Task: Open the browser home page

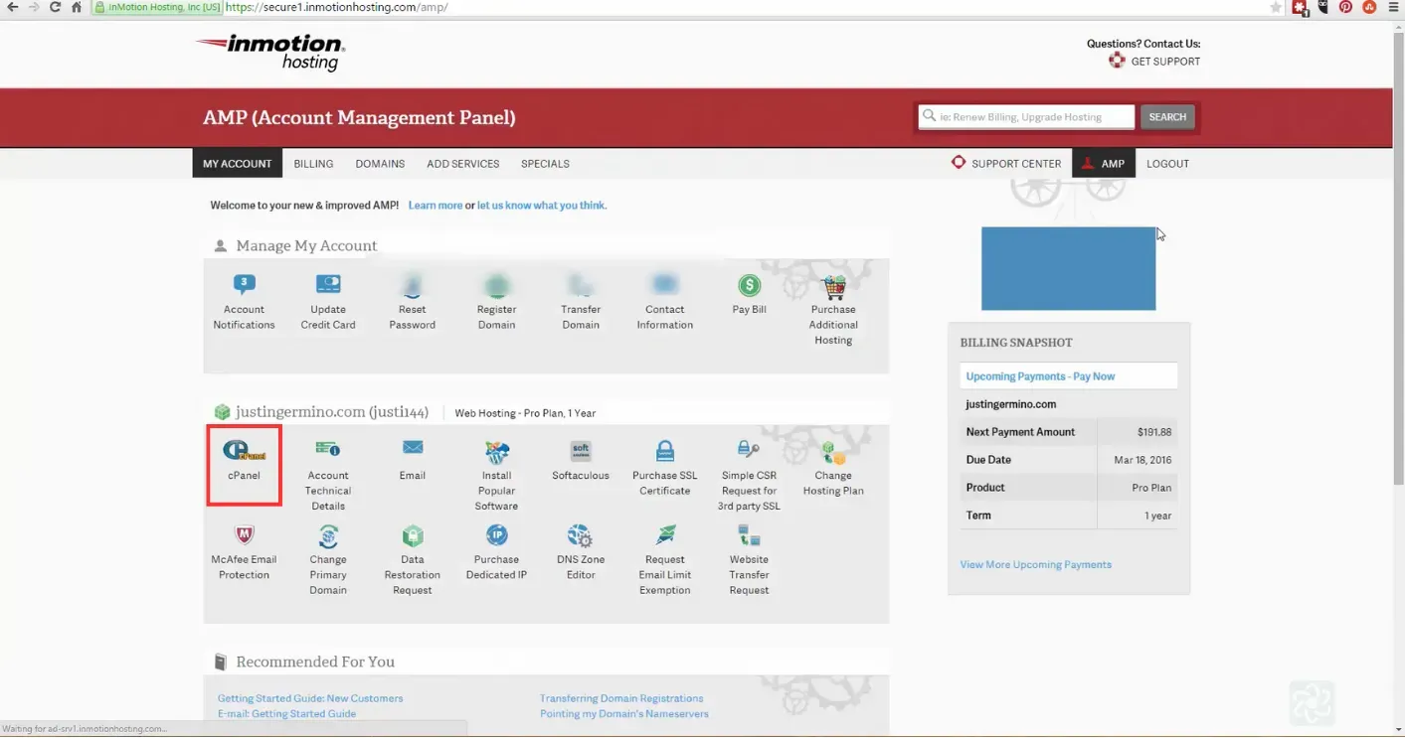Action: pos(77,7)
